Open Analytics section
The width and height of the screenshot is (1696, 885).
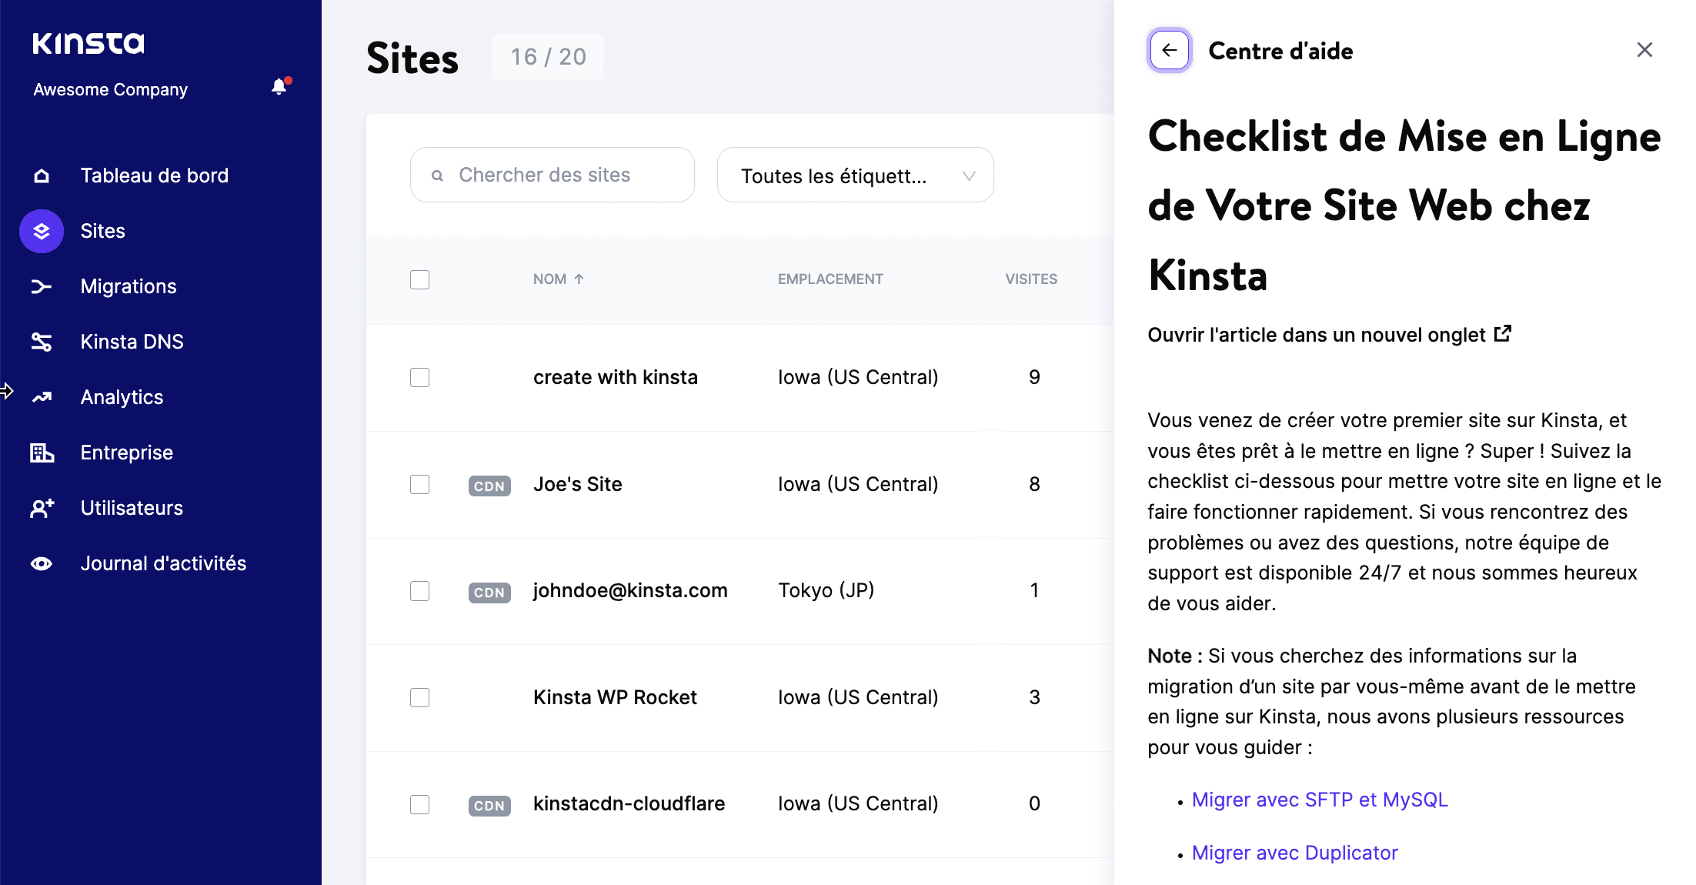click(122, 397)
